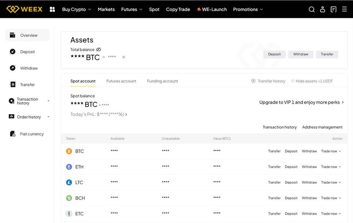Switch to Spot account tab
The height and width of the screenshot is (223, 353).
(x=83, y=81)
